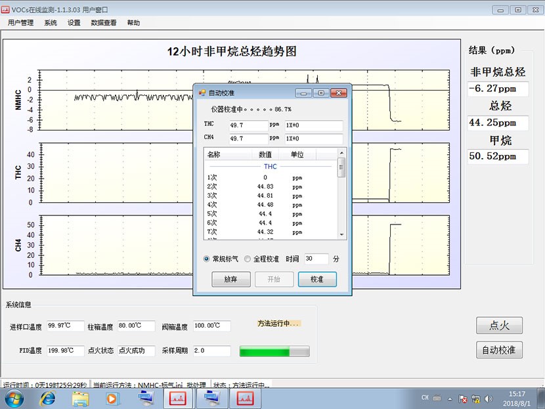Viewport: 545px width, 409px height.
Task: Click the volume speaker icon in tray
Action: (488, 398)
